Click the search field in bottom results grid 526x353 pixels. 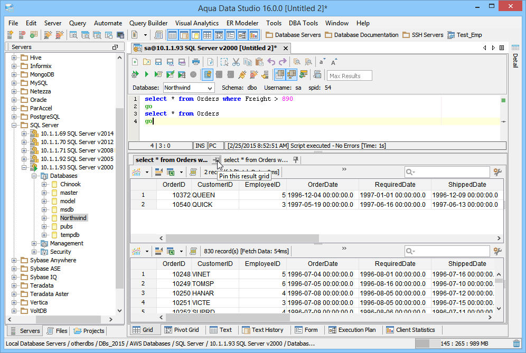pos(447,251)
